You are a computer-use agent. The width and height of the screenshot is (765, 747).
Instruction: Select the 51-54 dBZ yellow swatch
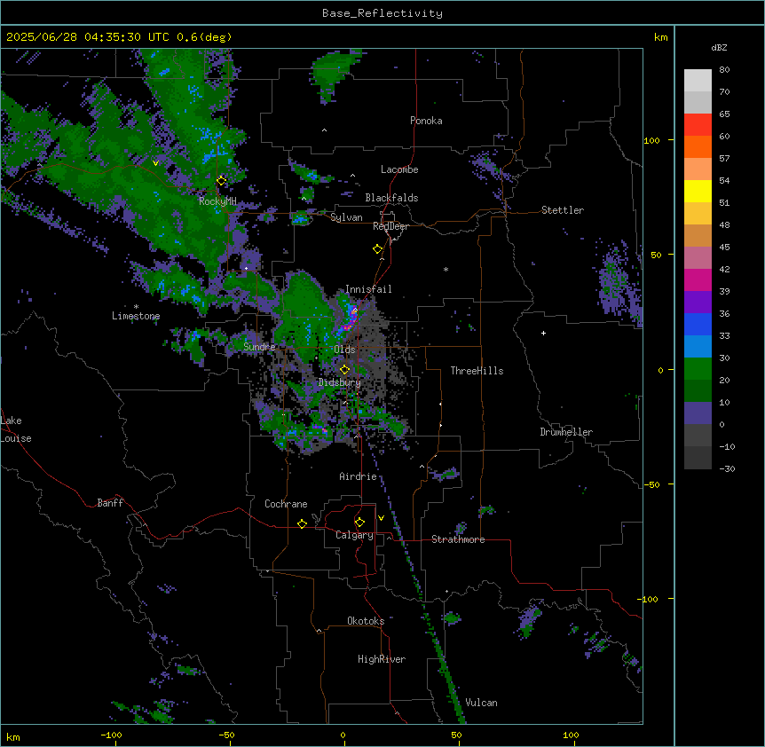698,191
